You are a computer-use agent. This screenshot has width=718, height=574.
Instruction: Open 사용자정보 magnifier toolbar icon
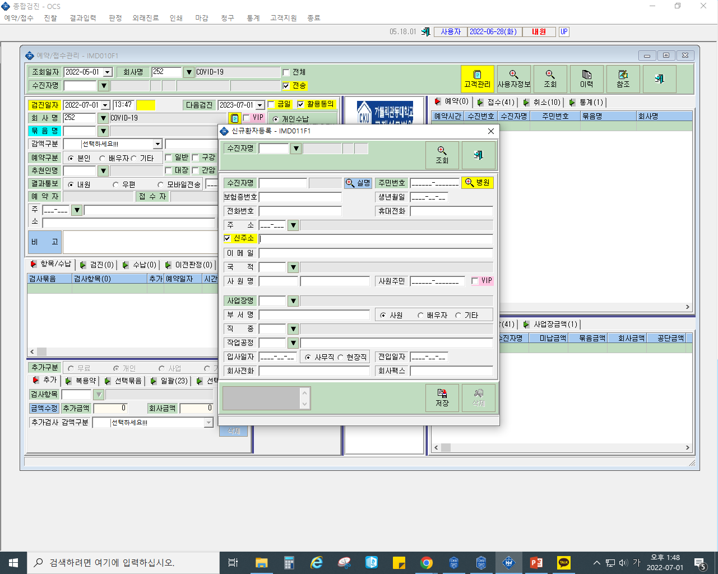tap(514, 79)
